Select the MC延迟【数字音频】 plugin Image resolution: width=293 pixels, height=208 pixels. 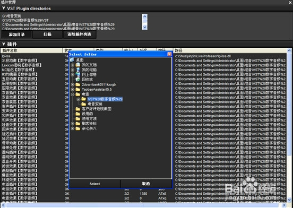pyautogui.click(x=18, y=70)
